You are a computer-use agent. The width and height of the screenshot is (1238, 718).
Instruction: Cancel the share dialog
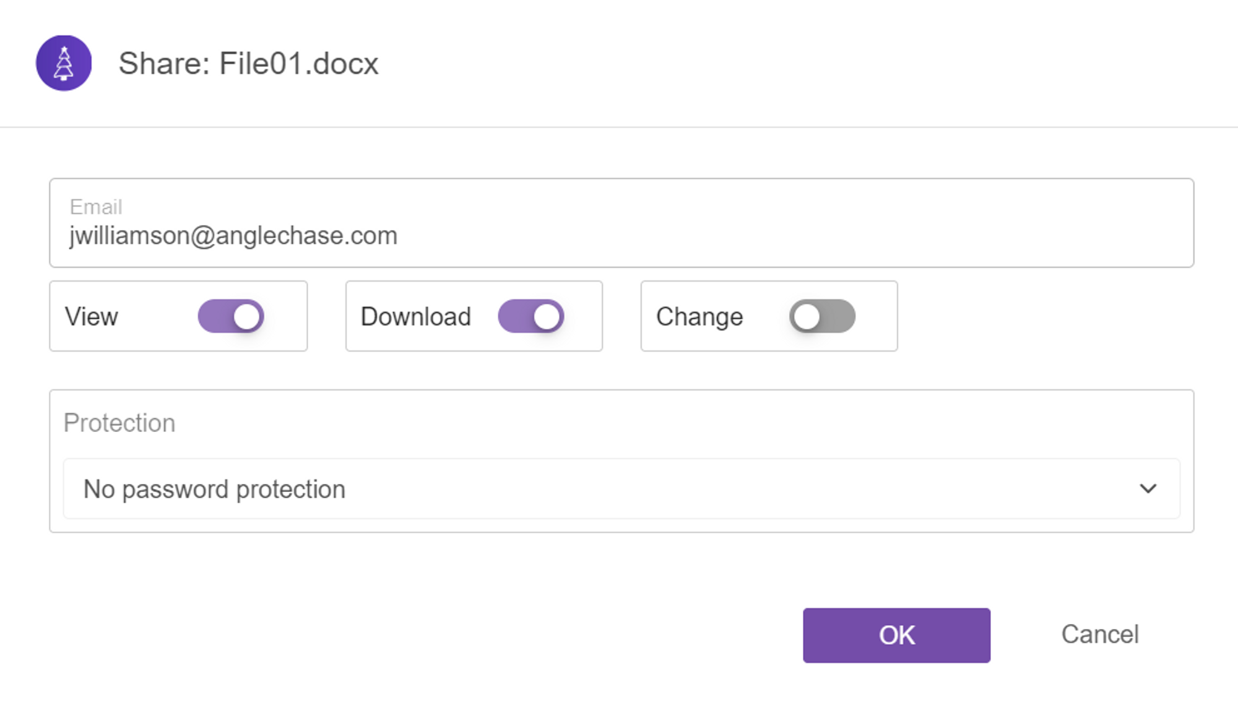(x=1100, y=634)
